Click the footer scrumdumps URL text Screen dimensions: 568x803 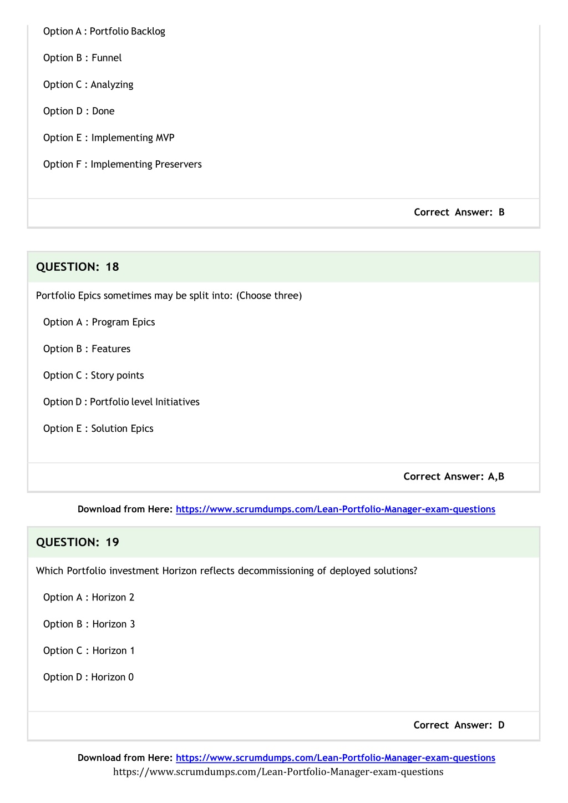(278, 772)
